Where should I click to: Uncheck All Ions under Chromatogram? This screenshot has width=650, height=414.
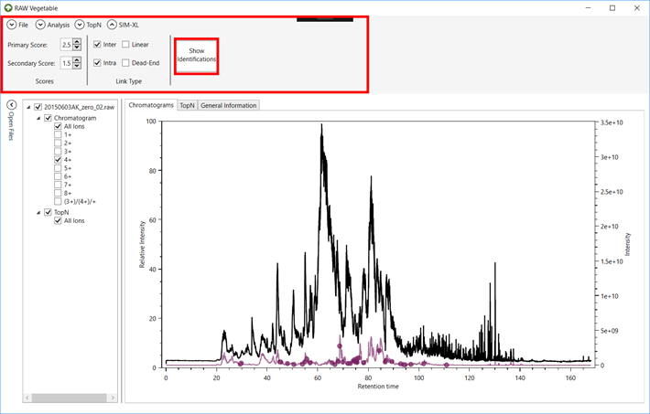58,126
